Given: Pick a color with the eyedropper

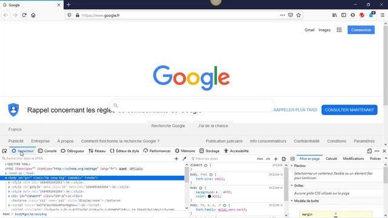Looking at the screenshot, I should (184, 159).
